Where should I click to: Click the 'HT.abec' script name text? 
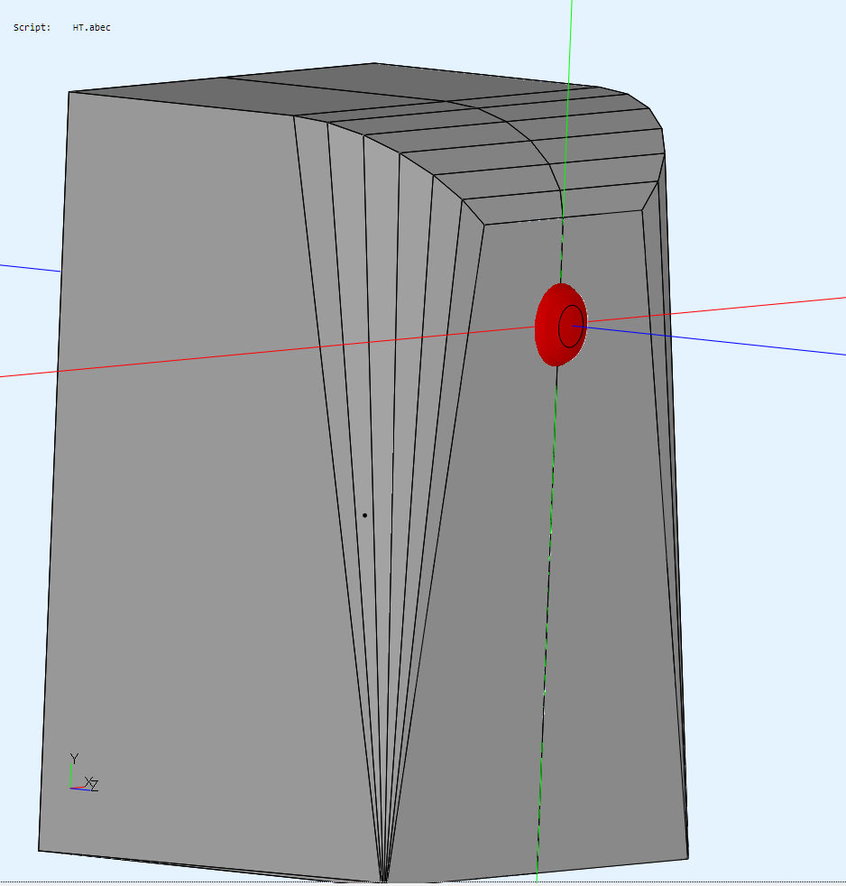pos(91,27)
